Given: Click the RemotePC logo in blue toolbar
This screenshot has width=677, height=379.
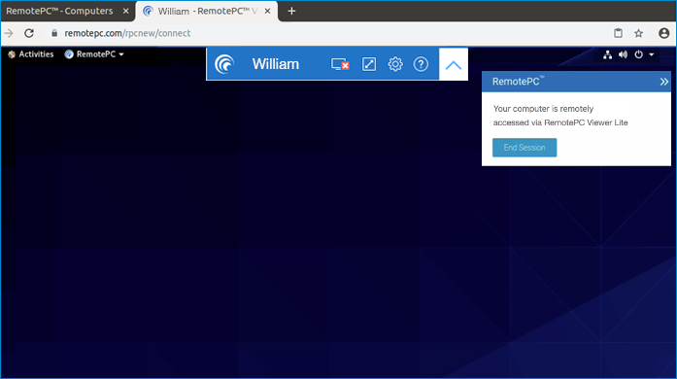Looking at the screenshot, I should pos(224,64).
